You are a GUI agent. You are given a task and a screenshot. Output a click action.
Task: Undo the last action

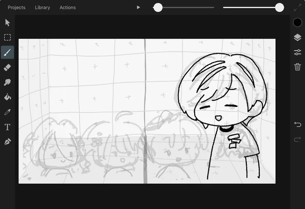(x=297, y=125)
